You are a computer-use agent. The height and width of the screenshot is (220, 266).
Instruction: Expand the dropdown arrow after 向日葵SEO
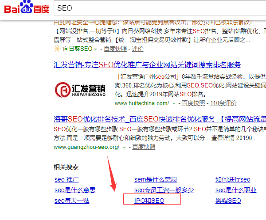[95, 49]
